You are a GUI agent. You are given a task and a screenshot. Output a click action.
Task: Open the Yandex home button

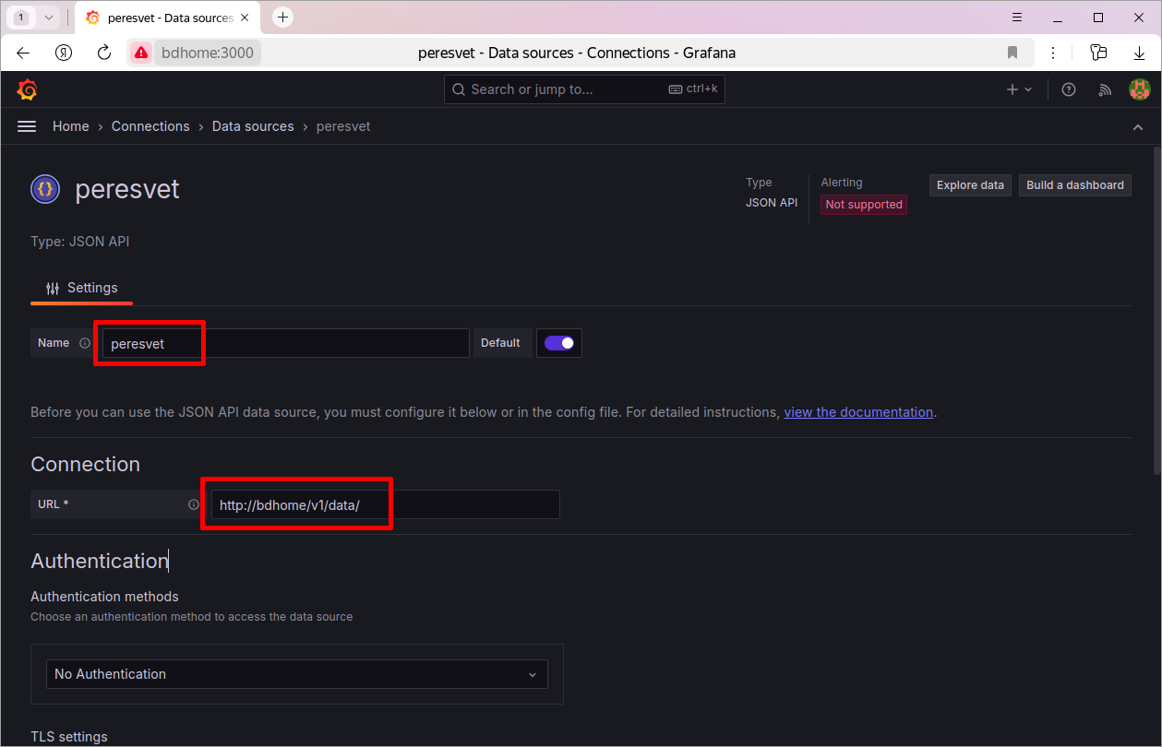[64, 53]
